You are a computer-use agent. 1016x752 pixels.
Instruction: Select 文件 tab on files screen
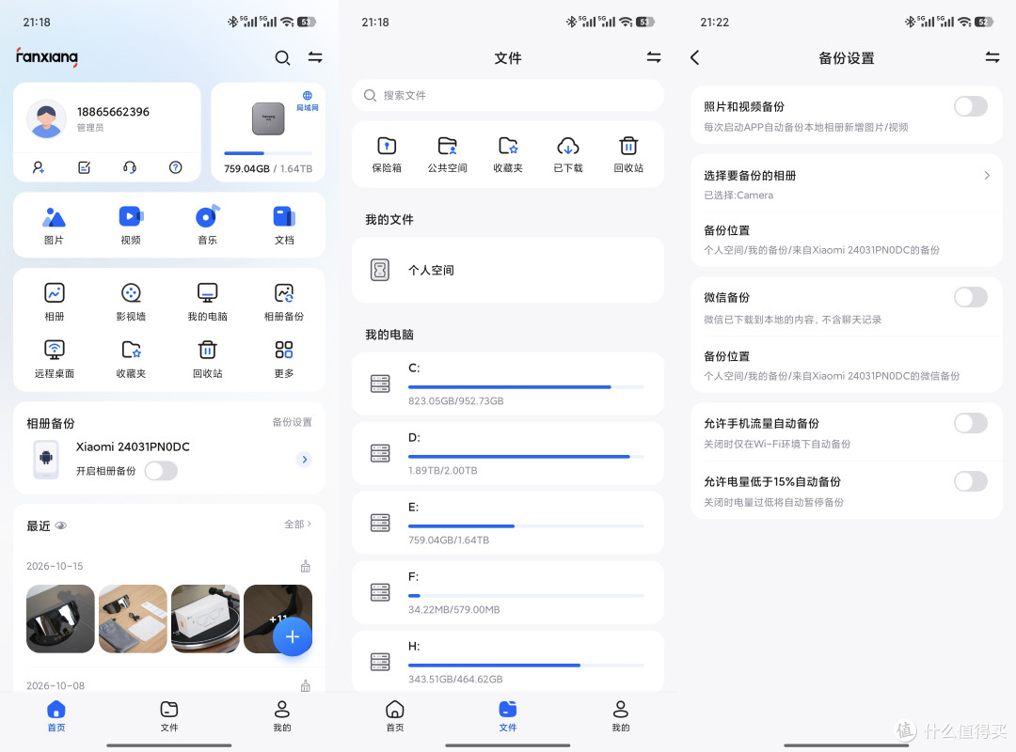(x=508, y=715)
